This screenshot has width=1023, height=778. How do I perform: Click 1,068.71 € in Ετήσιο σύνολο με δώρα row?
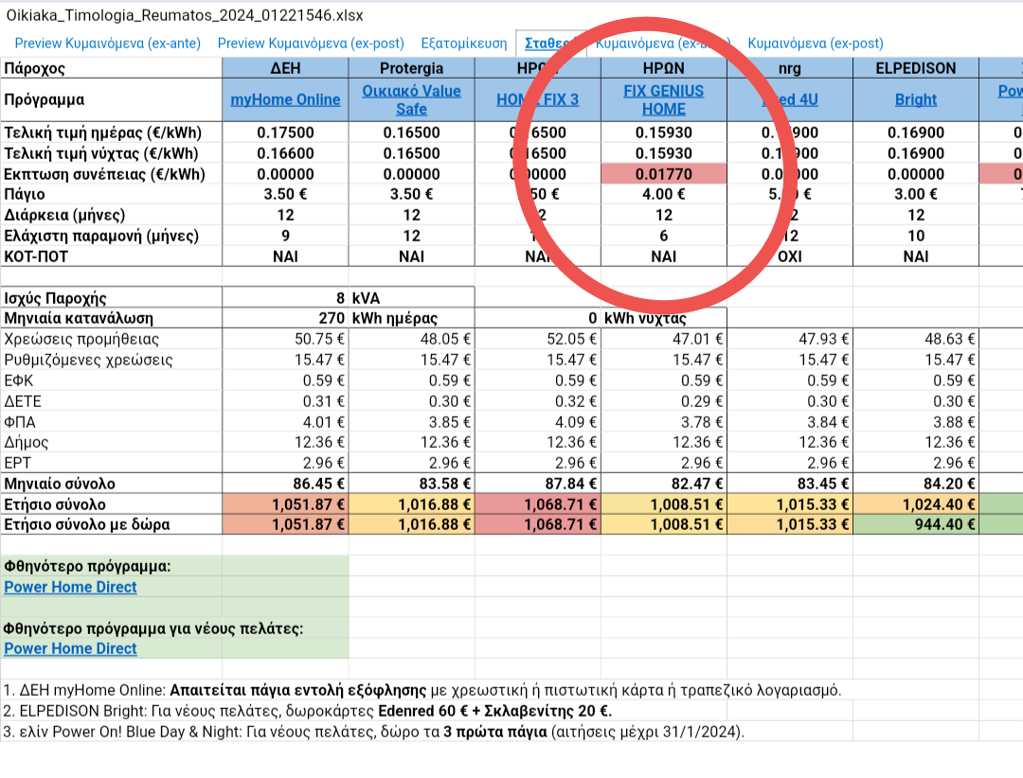pyautogui.click(x=538, y=524)
